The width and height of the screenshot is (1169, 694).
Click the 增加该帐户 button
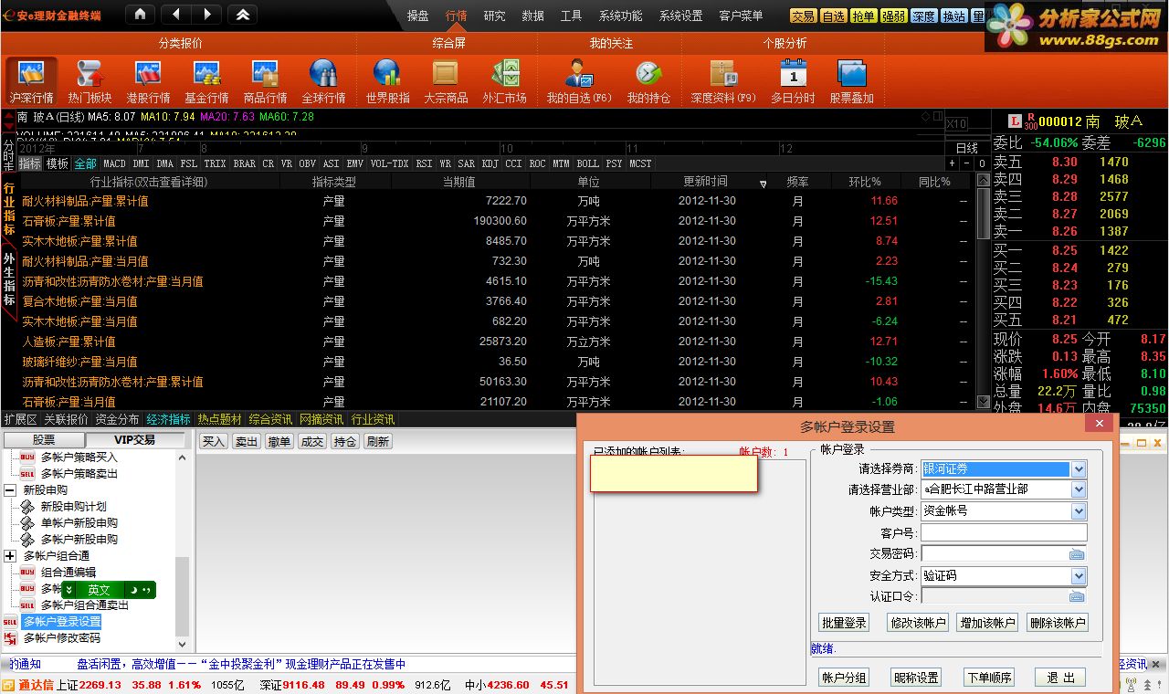[x=987, y=623]
